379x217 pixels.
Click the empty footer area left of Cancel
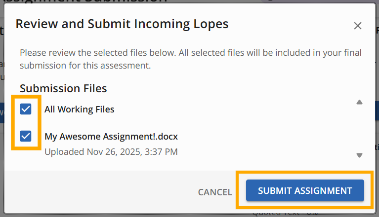coord(99,191)
